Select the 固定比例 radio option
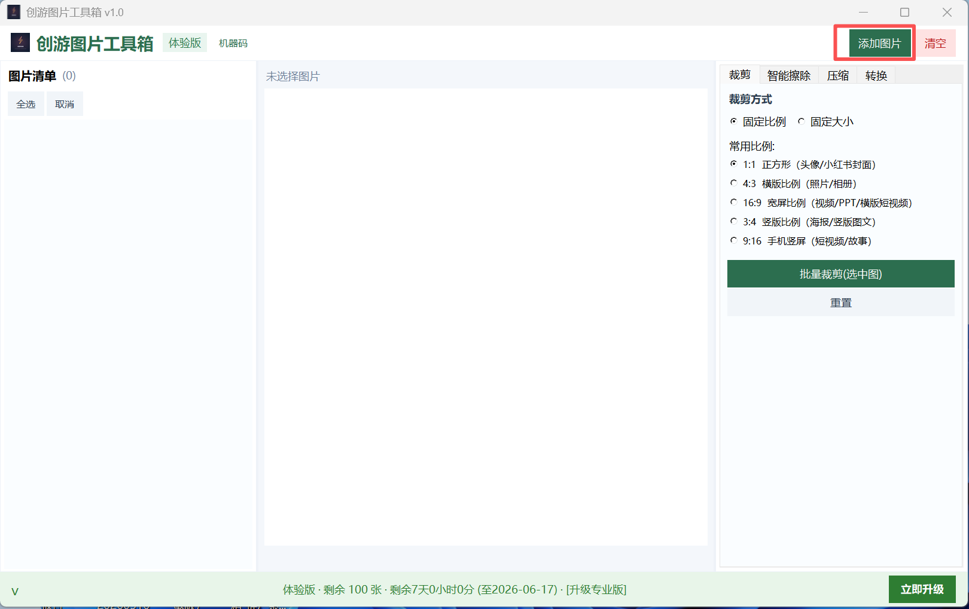 click(x=758, y=121)
